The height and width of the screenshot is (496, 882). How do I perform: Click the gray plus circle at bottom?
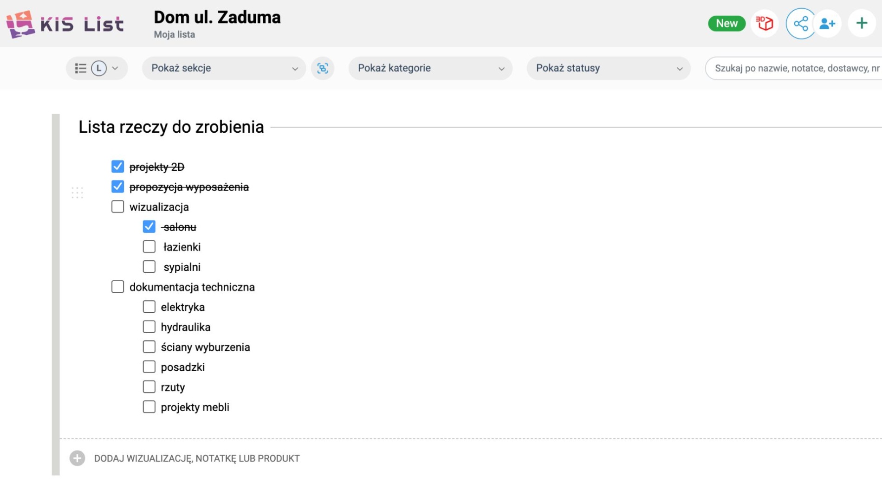tap(78, 458)
